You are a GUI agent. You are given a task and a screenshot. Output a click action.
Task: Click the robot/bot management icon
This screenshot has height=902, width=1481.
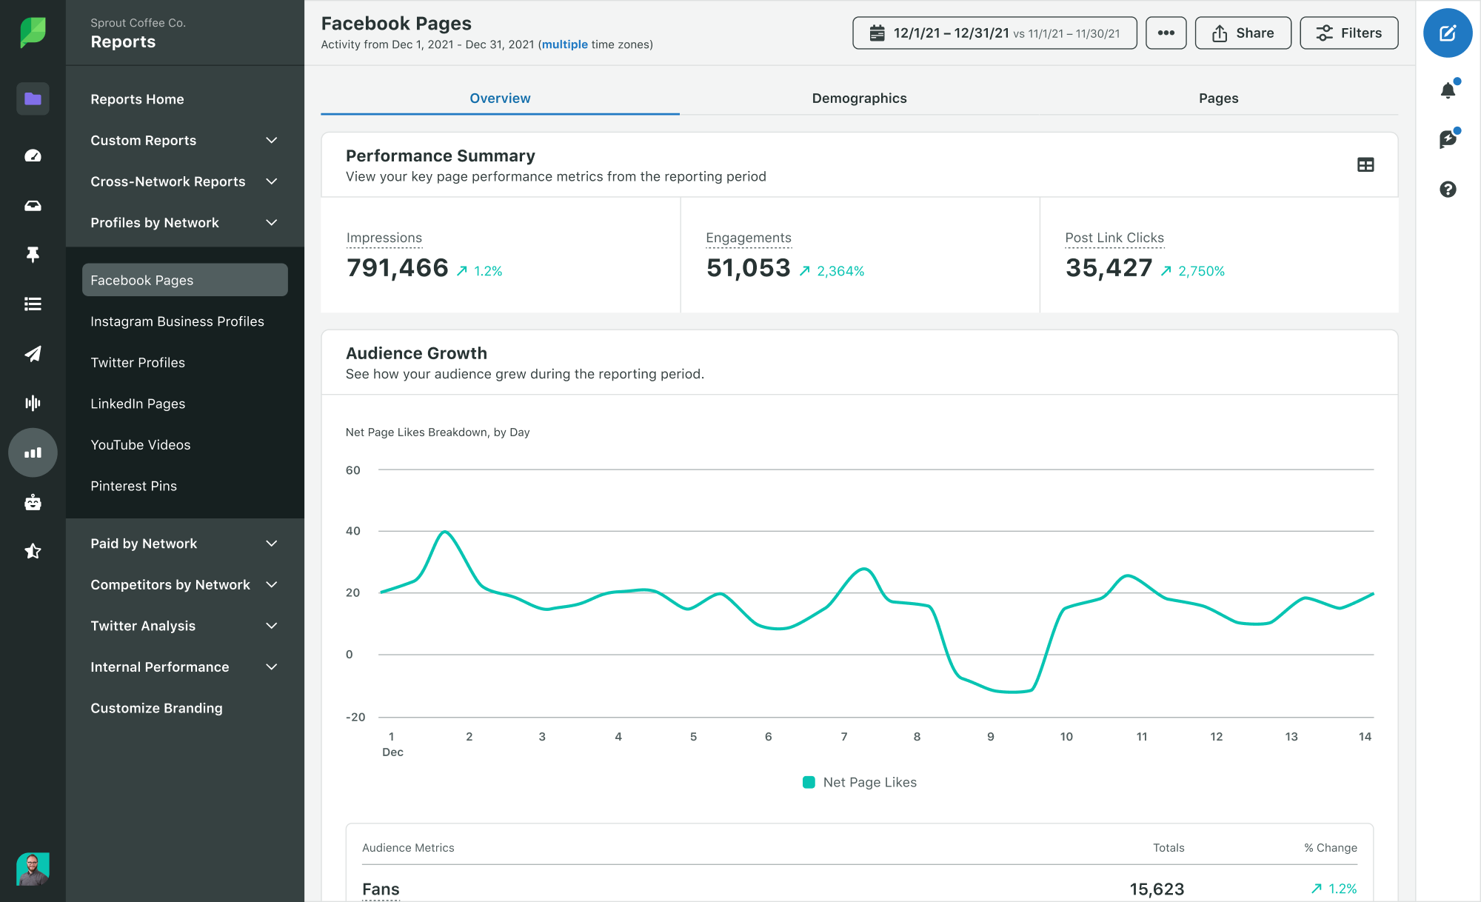click(x=32, y=502)
